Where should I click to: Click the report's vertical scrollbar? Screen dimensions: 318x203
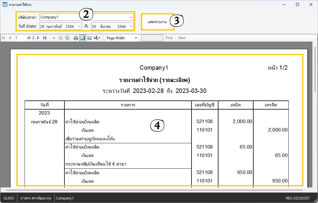coord(315,88)
